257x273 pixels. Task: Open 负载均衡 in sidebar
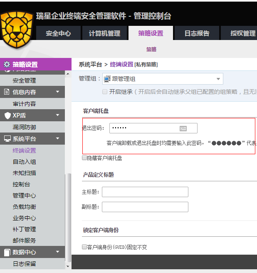24,207
